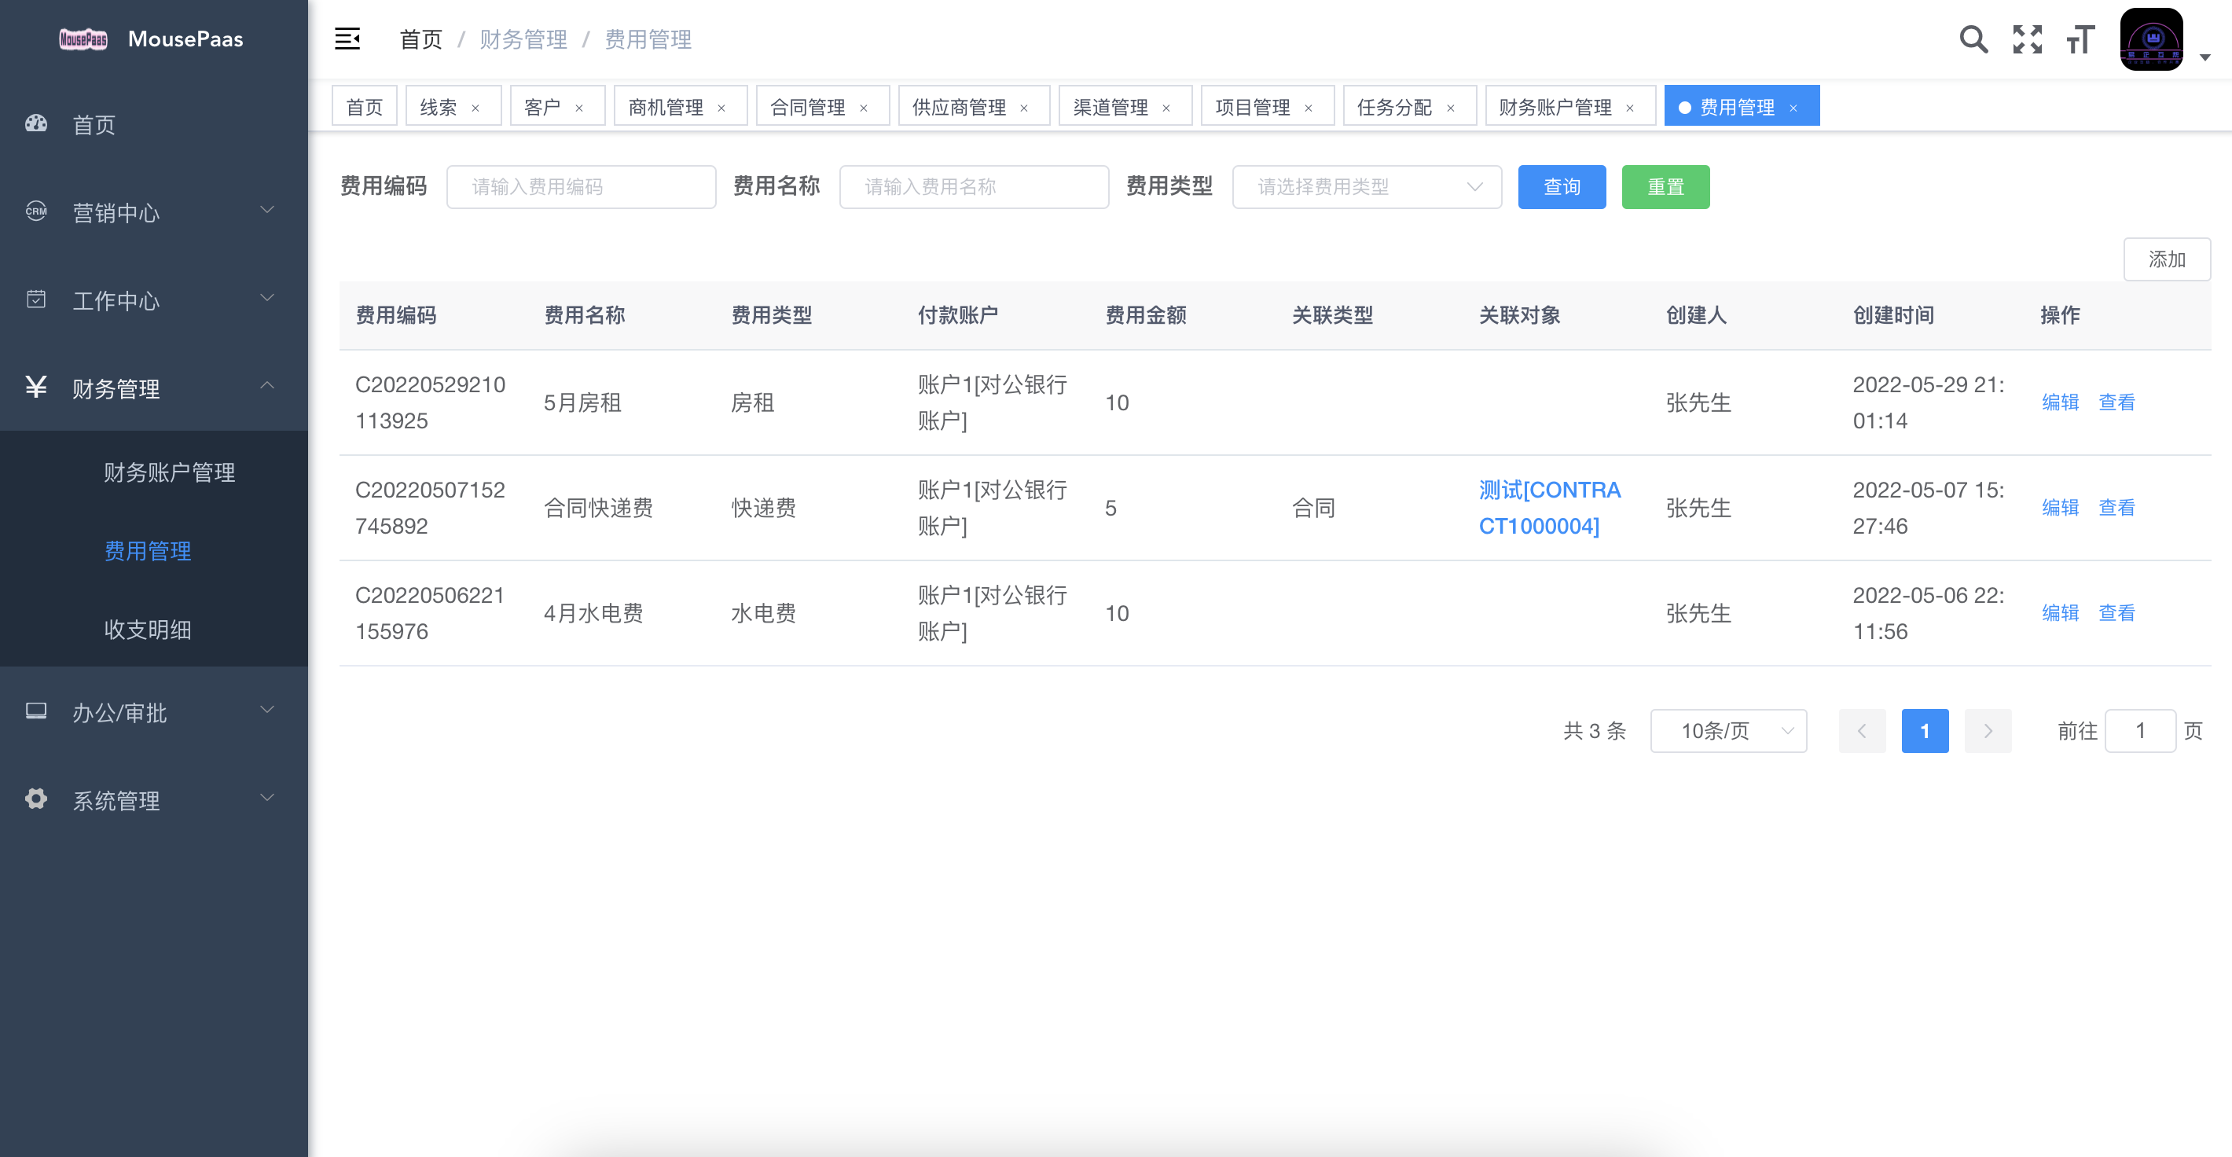Click the calendar icon for 工作中心
This screenshot has height=1157, width=2232.
36,299
